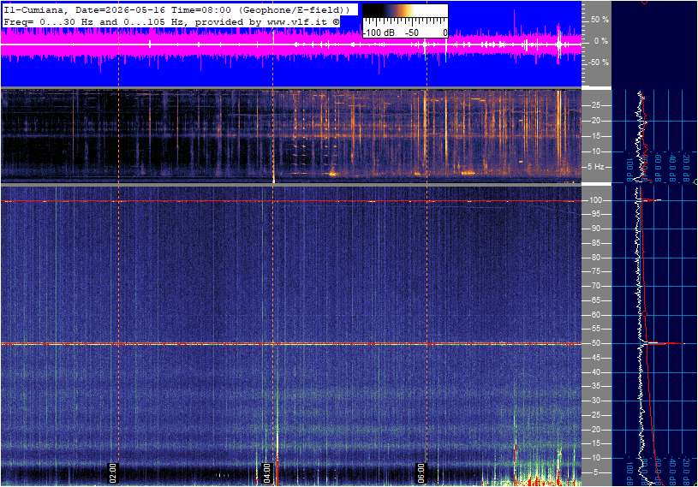698x487 pixels.
Task: Click the '60' tick on the E-field frequency axis
Action: click(595, 315)
